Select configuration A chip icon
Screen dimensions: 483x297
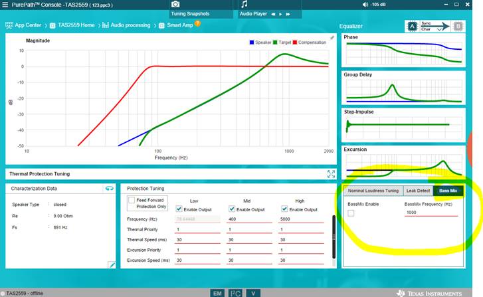(412, 27)
